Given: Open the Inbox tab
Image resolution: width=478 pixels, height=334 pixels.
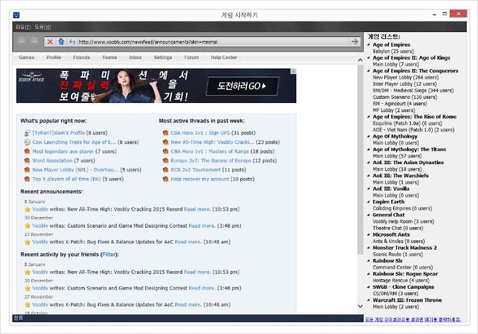Looking at the screenshot, I should [135, 57].
